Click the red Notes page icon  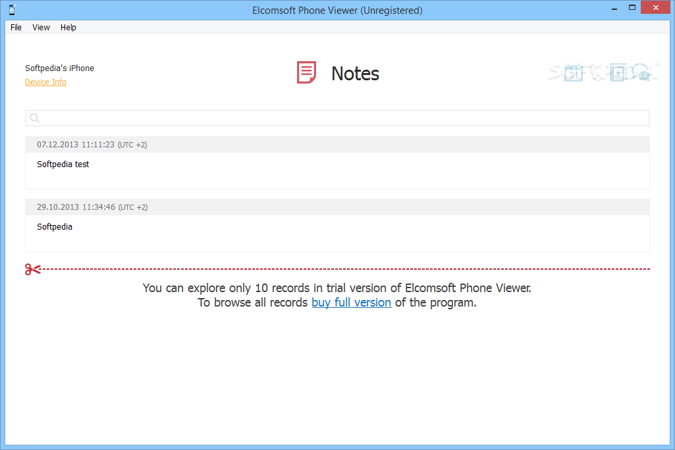[306, 72]
